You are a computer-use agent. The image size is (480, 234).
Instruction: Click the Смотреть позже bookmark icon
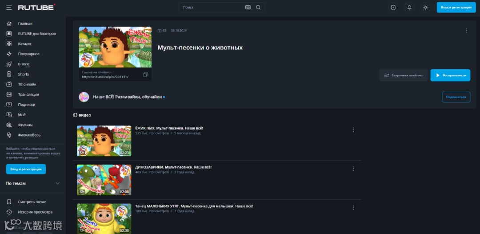tap(9, 202)
